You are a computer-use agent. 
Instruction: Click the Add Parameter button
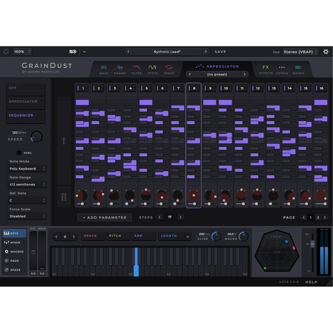tap(105, 218)
